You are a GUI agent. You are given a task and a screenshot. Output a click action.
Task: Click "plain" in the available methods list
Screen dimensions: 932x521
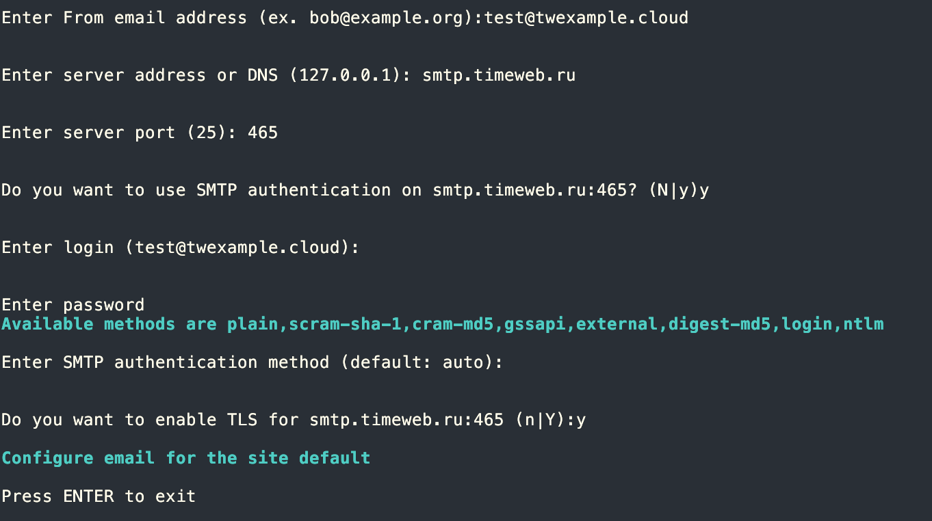pos(253,324)
